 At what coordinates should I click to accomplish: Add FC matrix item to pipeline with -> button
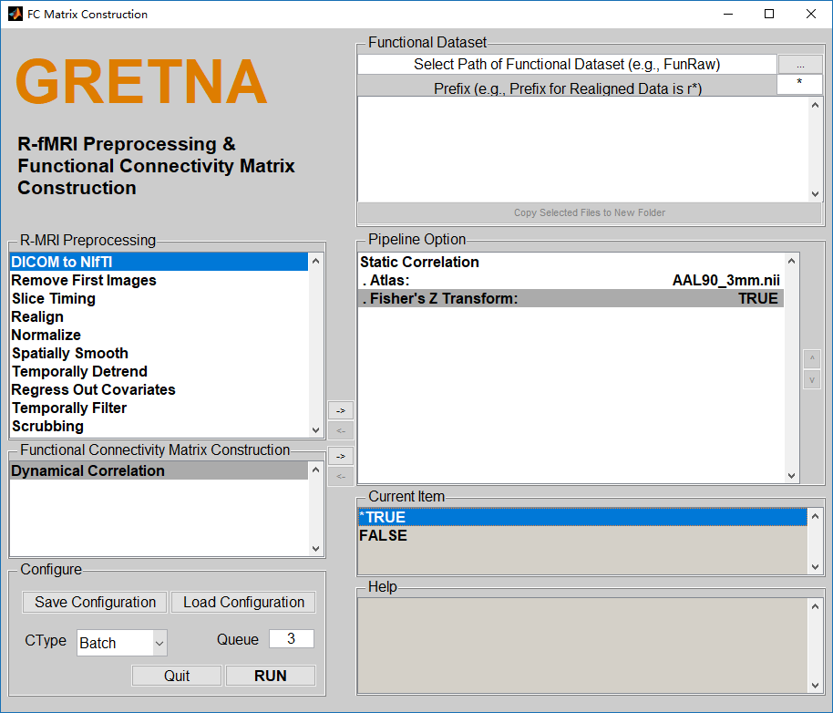(341, 457)
